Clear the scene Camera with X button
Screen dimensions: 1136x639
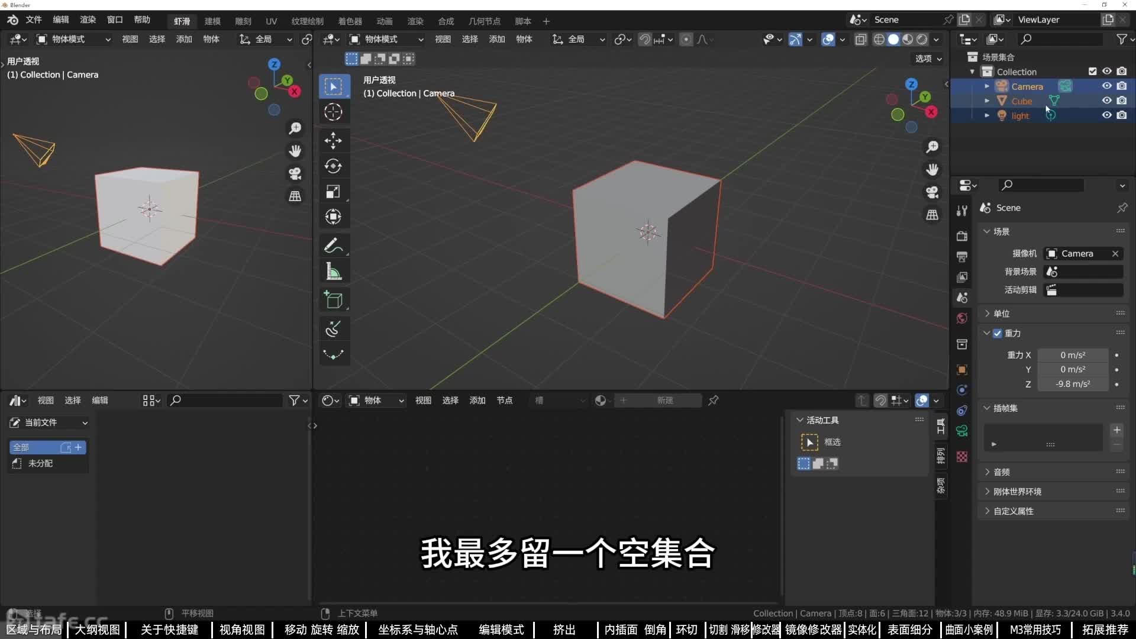click(1115, 254)
